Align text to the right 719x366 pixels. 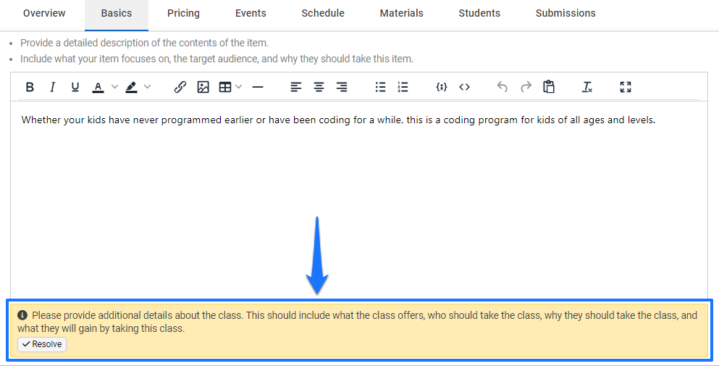click(x=342, y=87)
